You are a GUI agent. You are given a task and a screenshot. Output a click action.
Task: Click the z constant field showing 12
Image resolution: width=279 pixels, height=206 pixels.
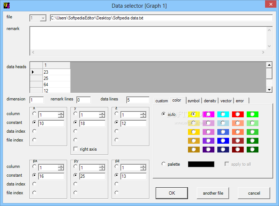(x=134, y=124)
